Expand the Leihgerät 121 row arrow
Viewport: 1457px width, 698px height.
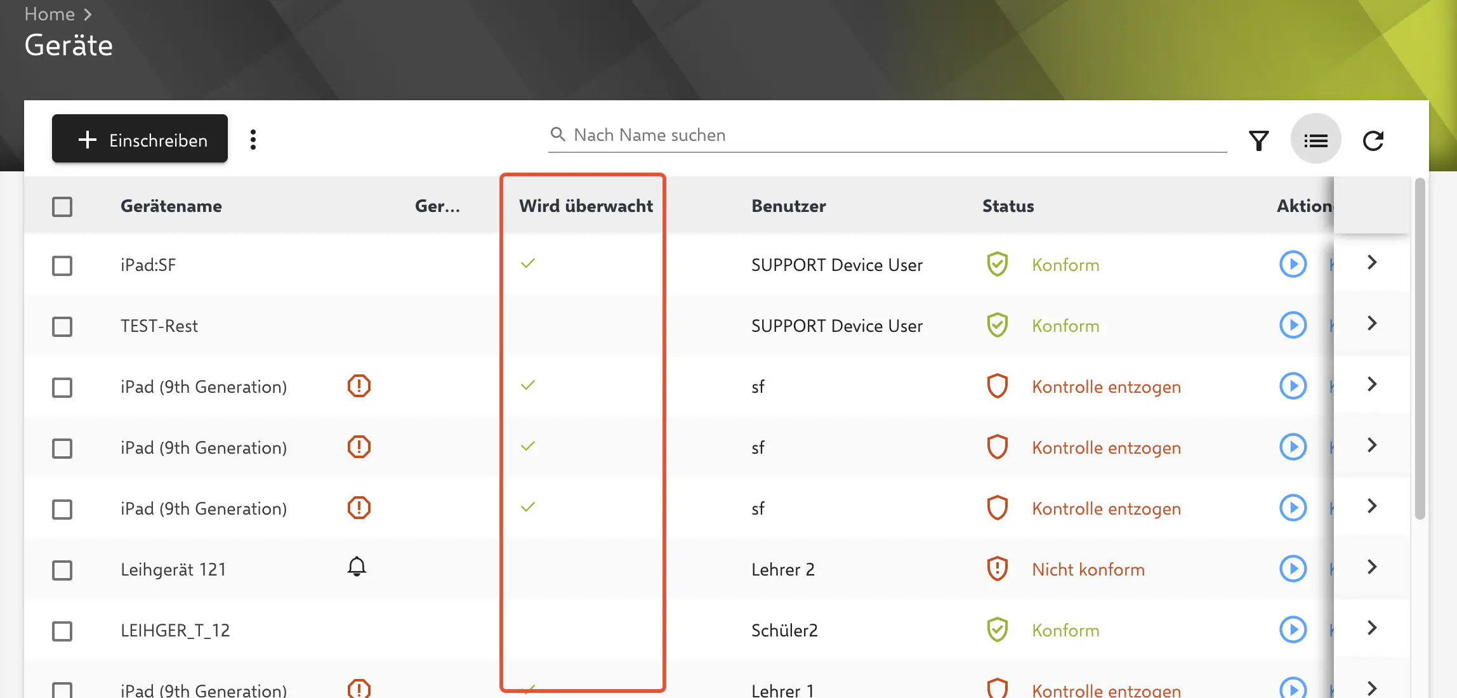(1372, 567)
